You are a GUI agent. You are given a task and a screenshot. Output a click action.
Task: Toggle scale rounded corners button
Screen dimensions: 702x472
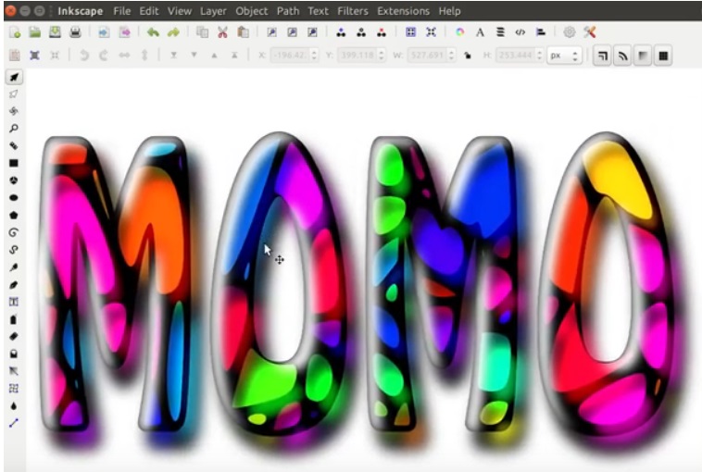tap(622, 56)
